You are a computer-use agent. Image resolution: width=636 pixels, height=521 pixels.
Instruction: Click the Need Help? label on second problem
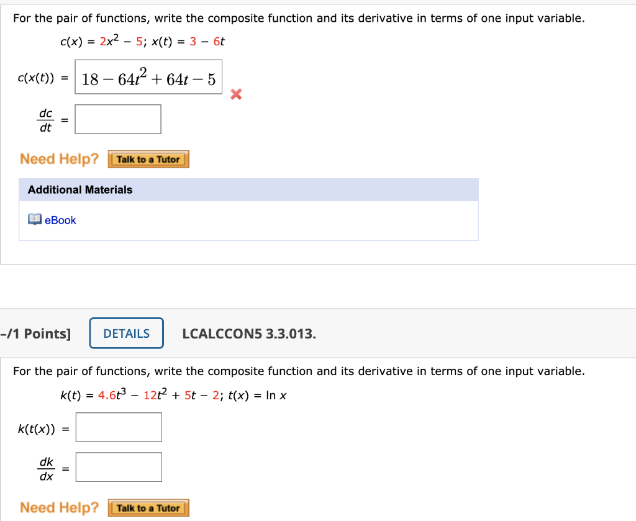pyautogui.click(x=59, y=507)
